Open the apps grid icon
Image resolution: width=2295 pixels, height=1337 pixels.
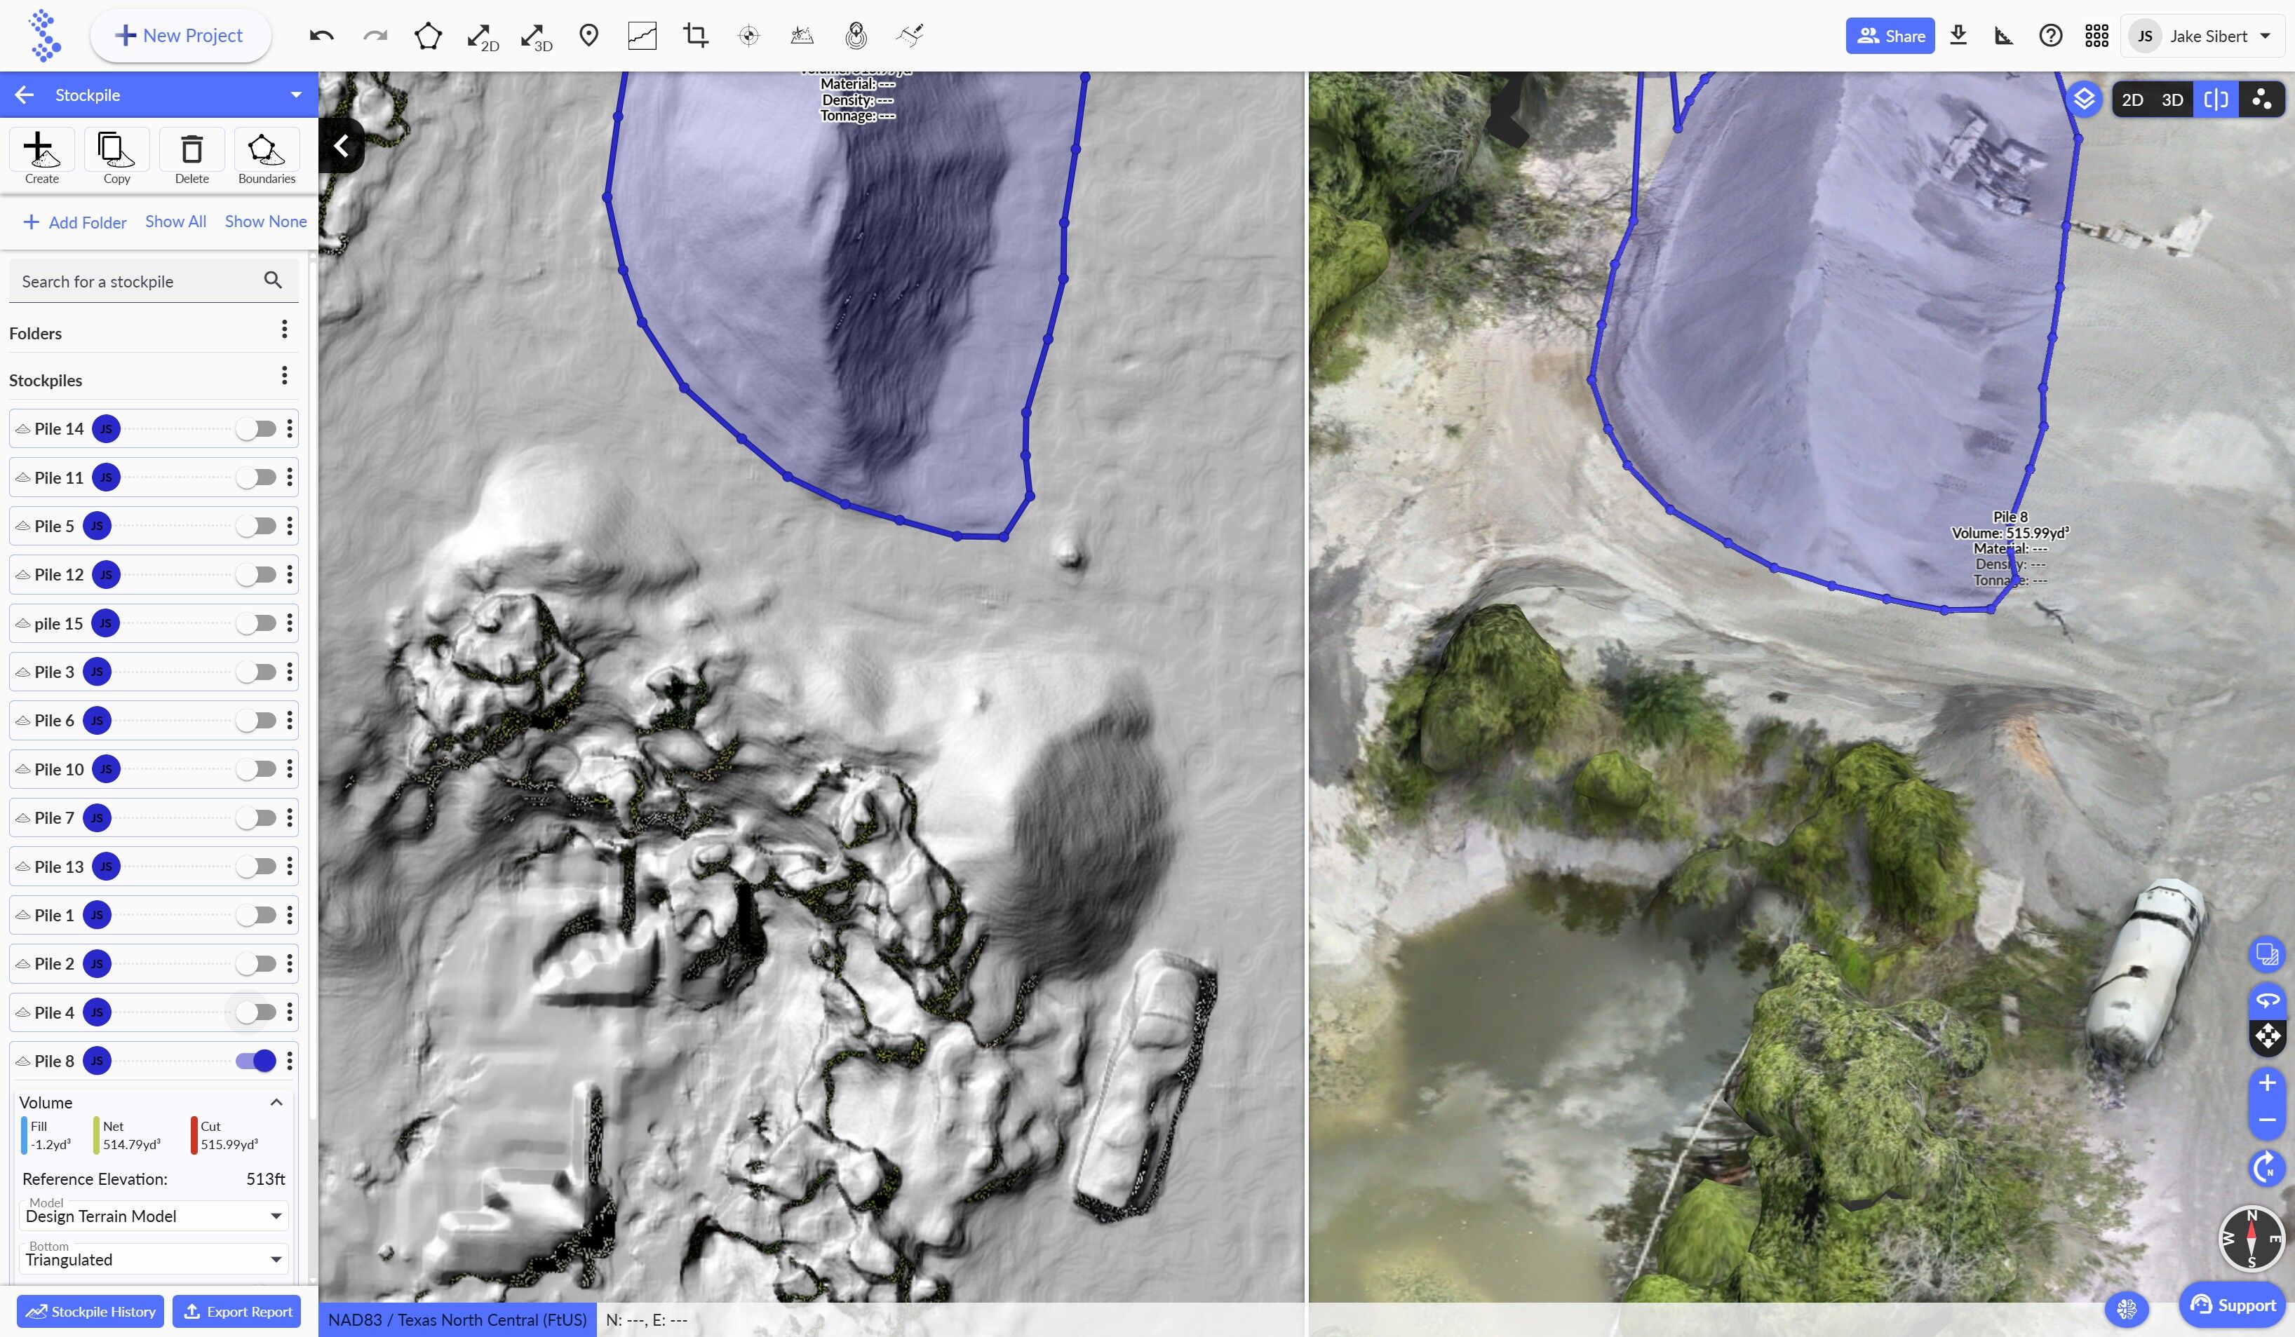[2097, 36]
